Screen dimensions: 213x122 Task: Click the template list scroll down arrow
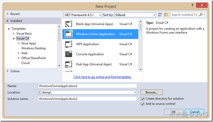[141, 70]
